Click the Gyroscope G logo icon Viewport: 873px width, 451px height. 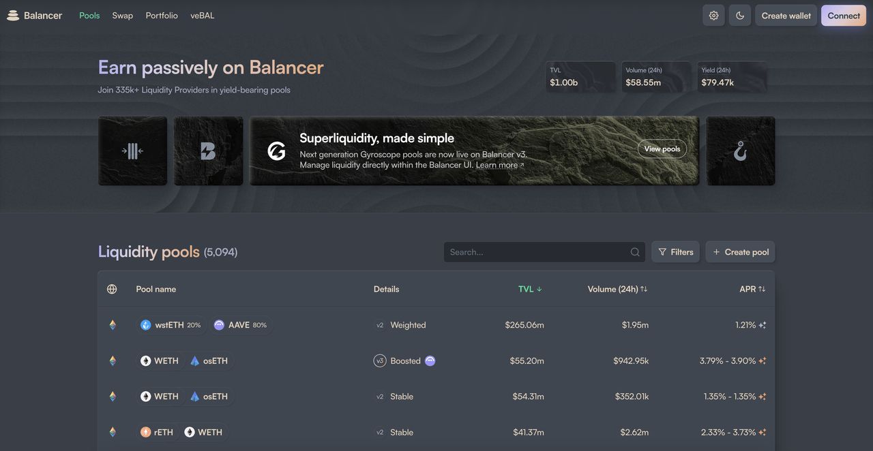pyautogui.click(x=276, y=151)
